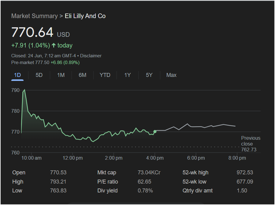Click the 2:00 pm axis label
The image size is (275, 205).
(114, 158)
